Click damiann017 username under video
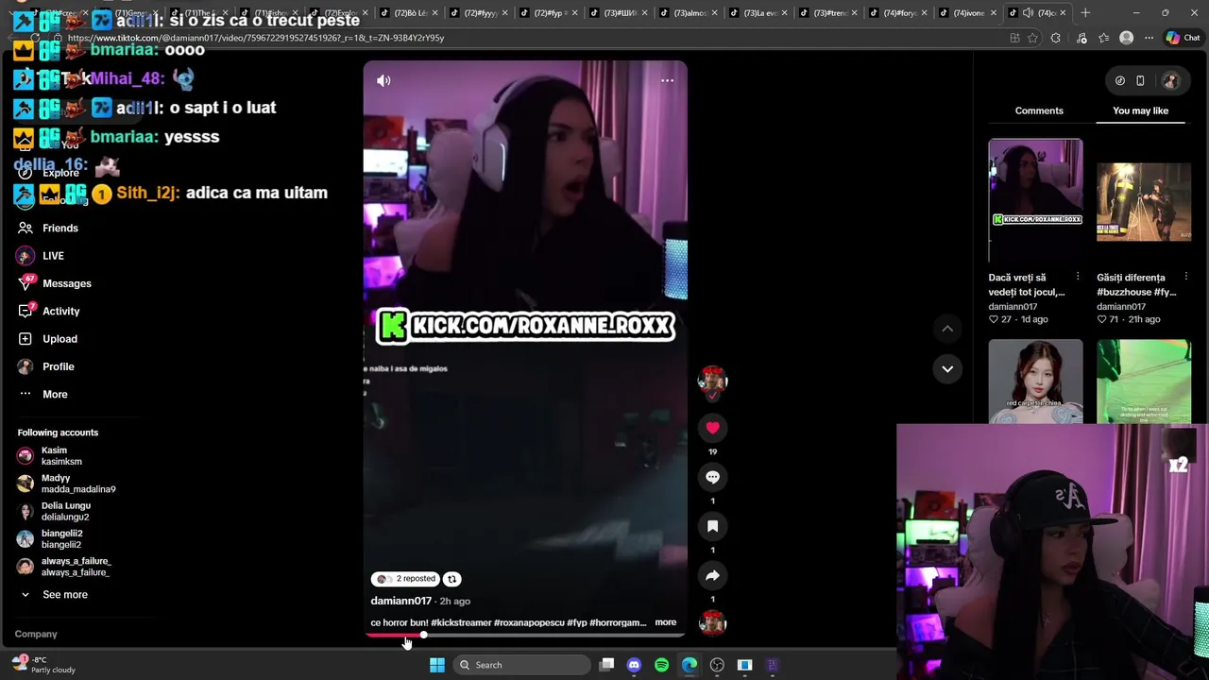1209x680 pixels. (x=400, y=601)
